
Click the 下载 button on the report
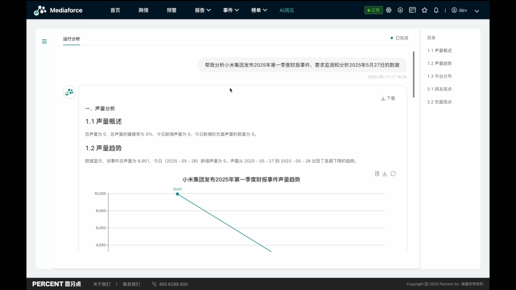pos(388,98)
